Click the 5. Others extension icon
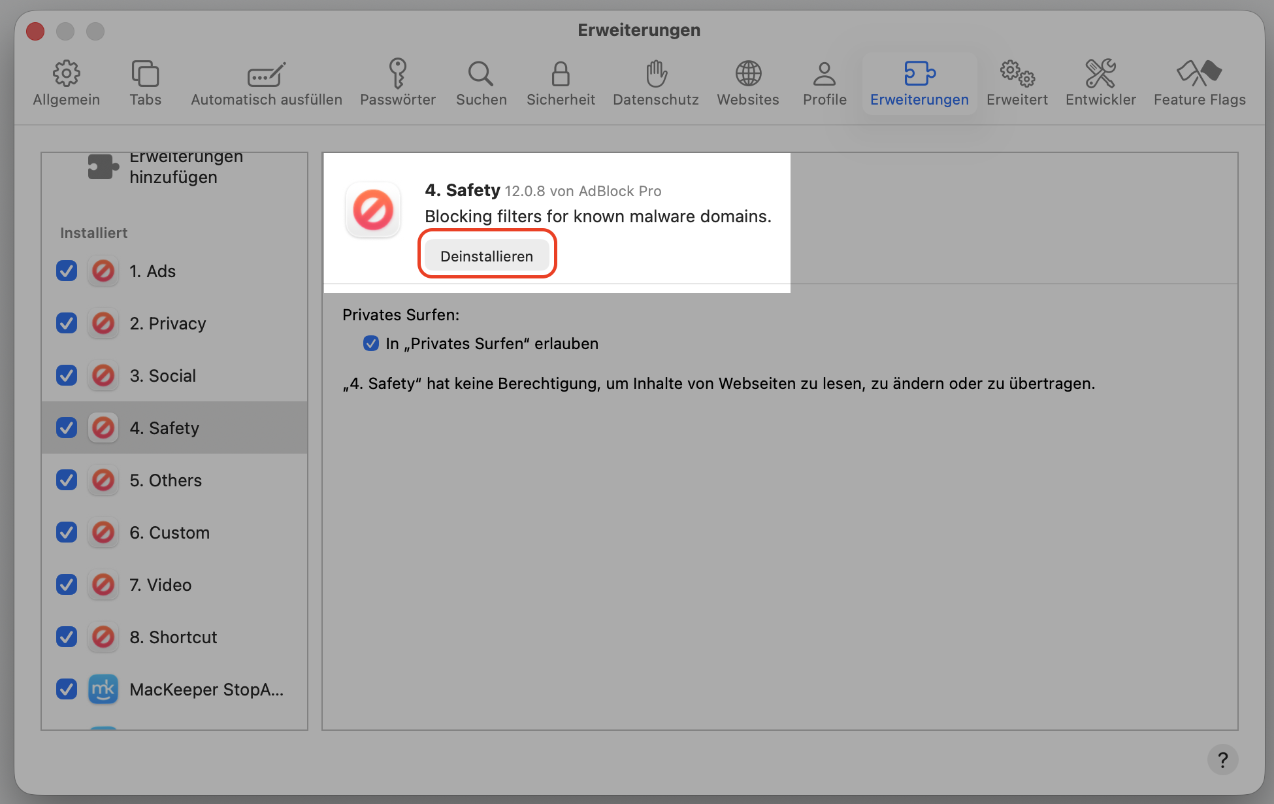This screenshot has height=804, width=1274. (103, 480)
